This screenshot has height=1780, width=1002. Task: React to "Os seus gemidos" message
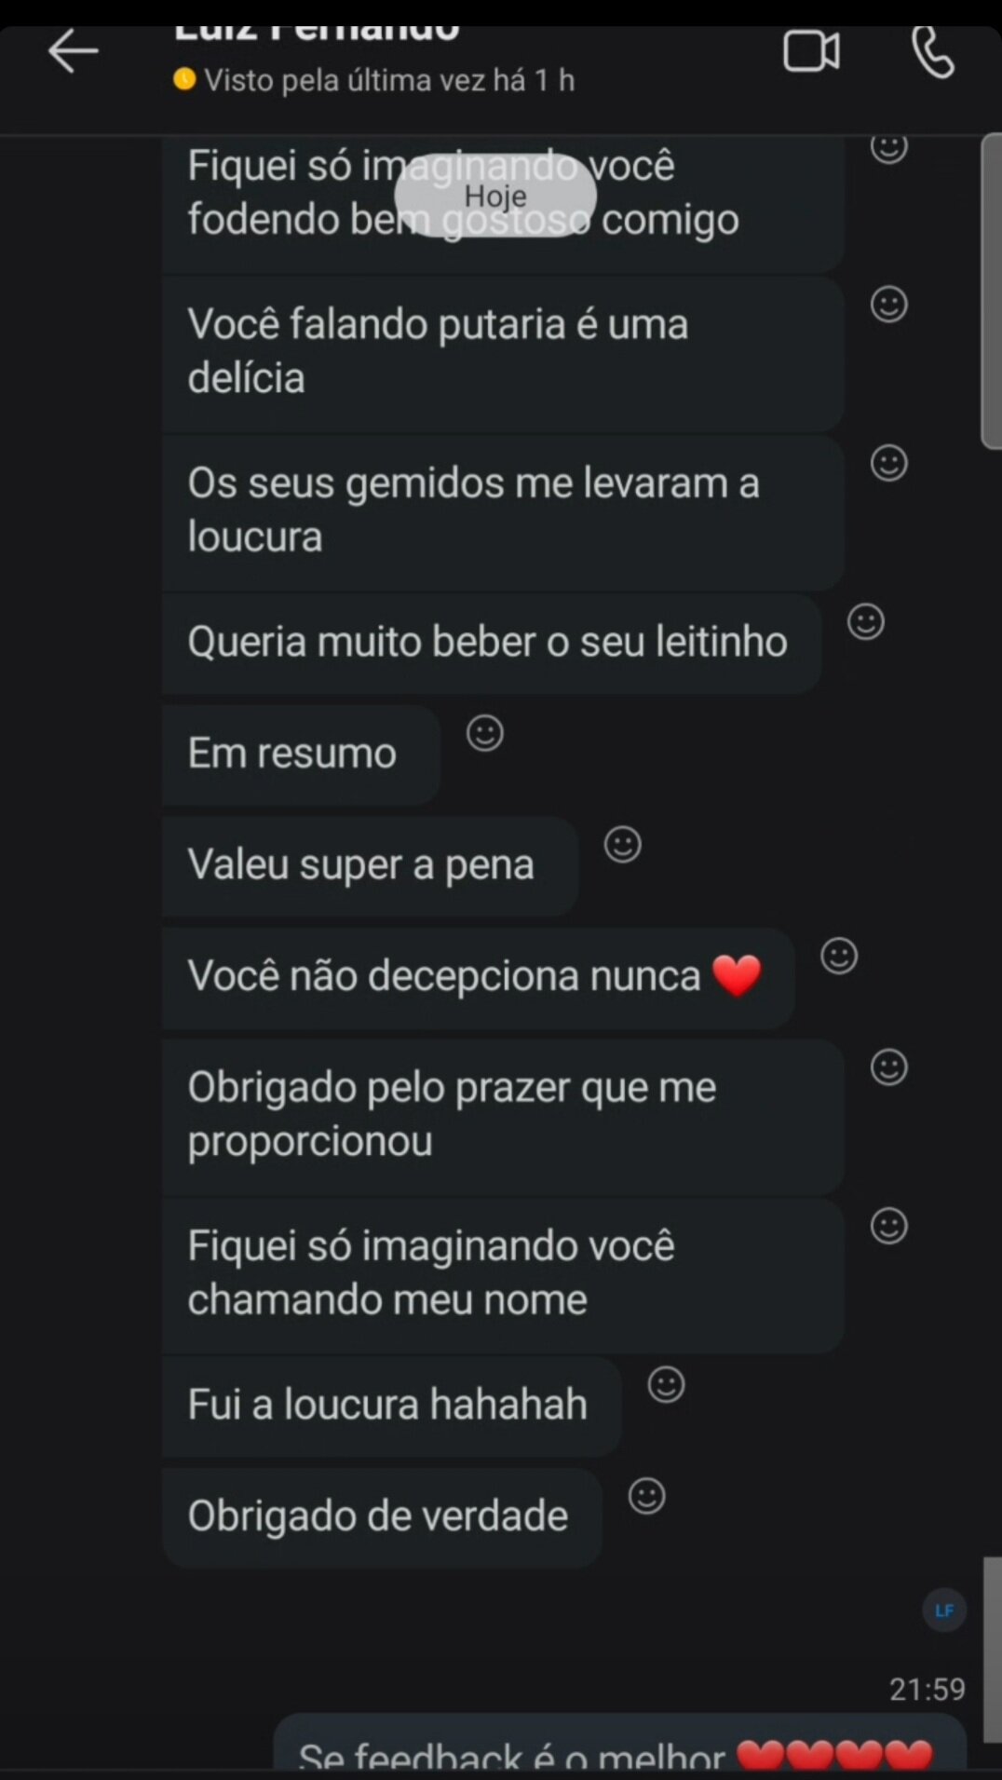tap(889, 463)
